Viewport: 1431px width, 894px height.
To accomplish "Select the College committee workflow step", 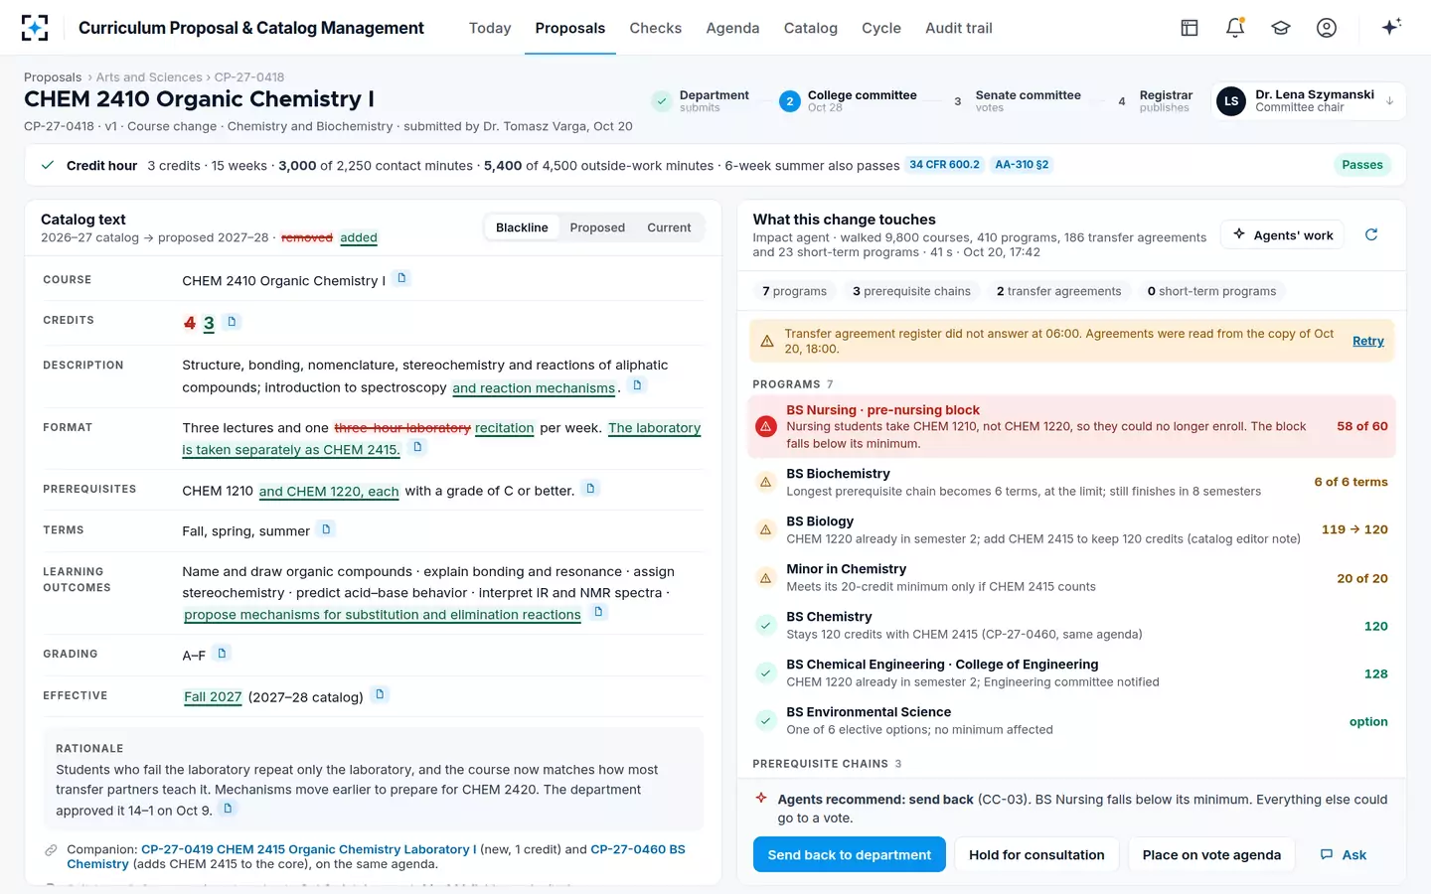I will (x=849, y=100).
